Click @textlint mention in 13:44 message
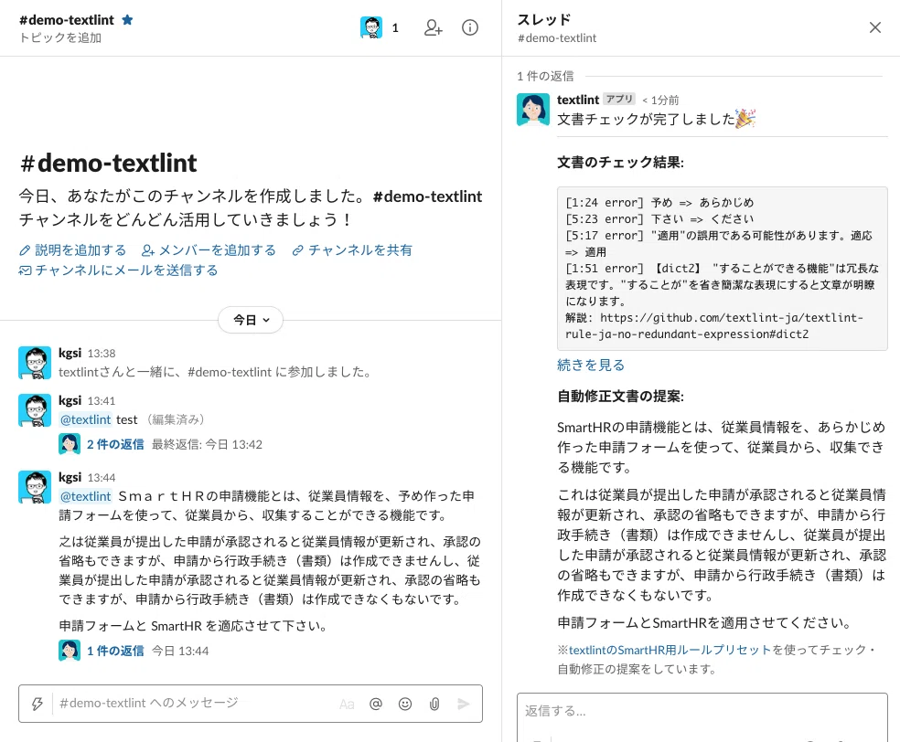This screenshot has width=900, height=742. click(x=86, y=496)
